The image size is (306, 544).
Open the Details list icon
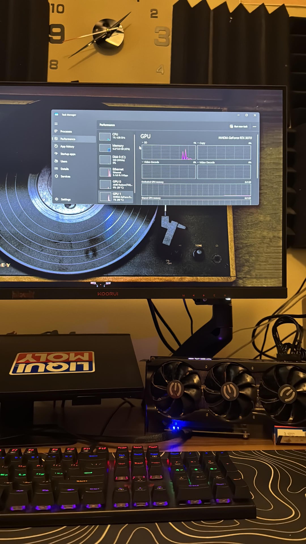pyautogui.click(x=56, y=169)
